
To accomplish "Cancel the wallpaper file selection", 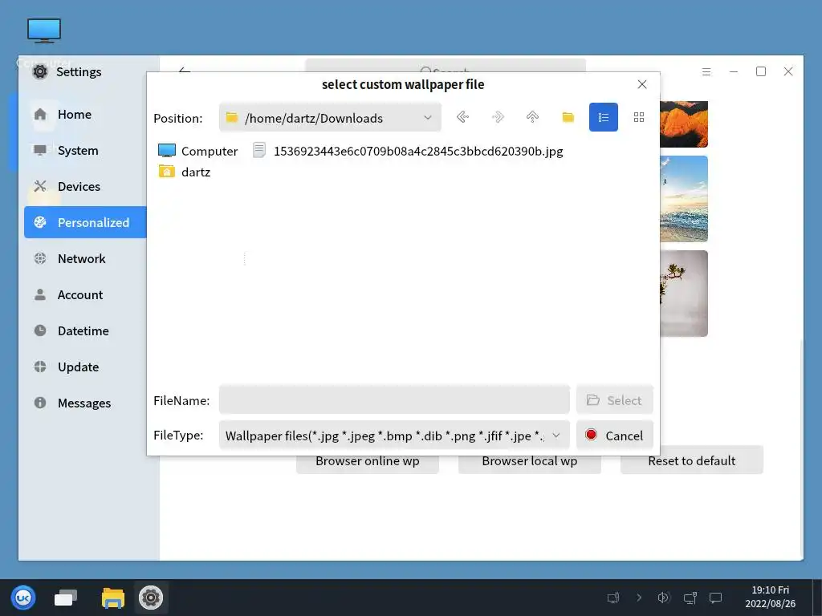I will (x=614, y=436).
